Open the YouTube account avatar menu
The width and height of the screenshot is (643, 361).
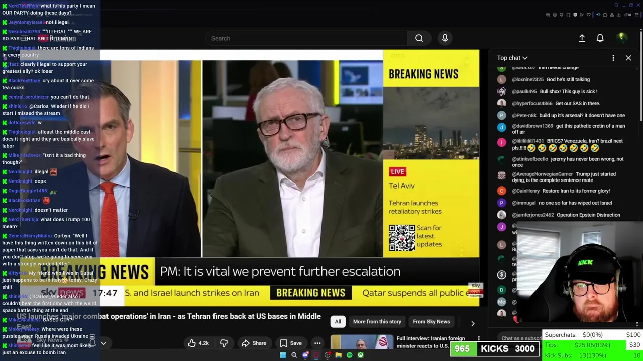(x=622, y=38)
